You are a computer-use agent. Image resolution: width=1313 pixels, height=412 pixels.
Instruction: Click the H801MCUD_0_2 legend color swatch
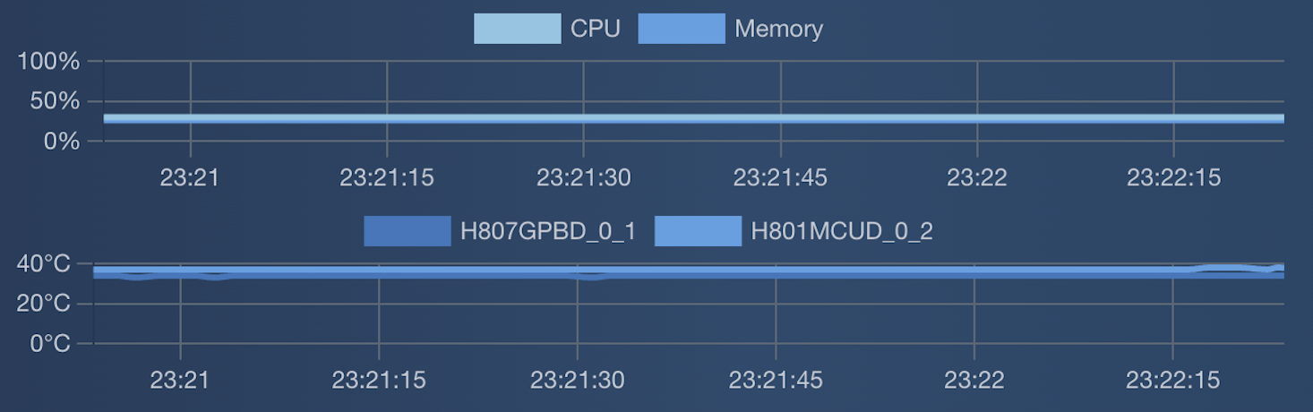click(698, 231)
